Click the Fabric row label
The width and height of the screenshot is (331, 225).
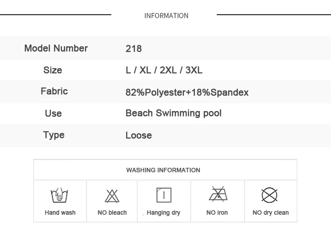click(54, 91)
